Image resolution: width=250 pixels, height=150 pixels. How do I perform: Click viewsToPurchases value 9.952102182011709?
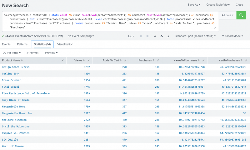coord(192,93)
